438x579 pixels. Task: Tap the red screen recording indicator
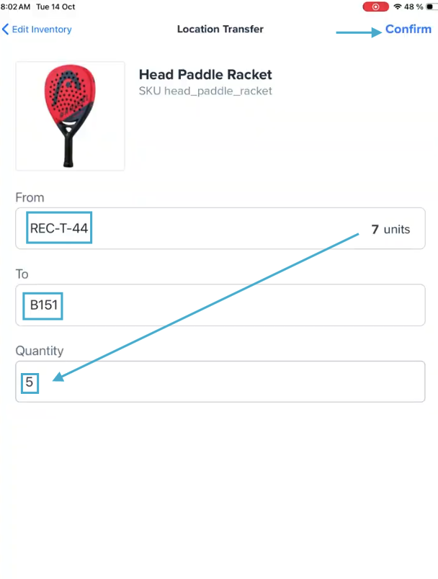pos(375,6)
